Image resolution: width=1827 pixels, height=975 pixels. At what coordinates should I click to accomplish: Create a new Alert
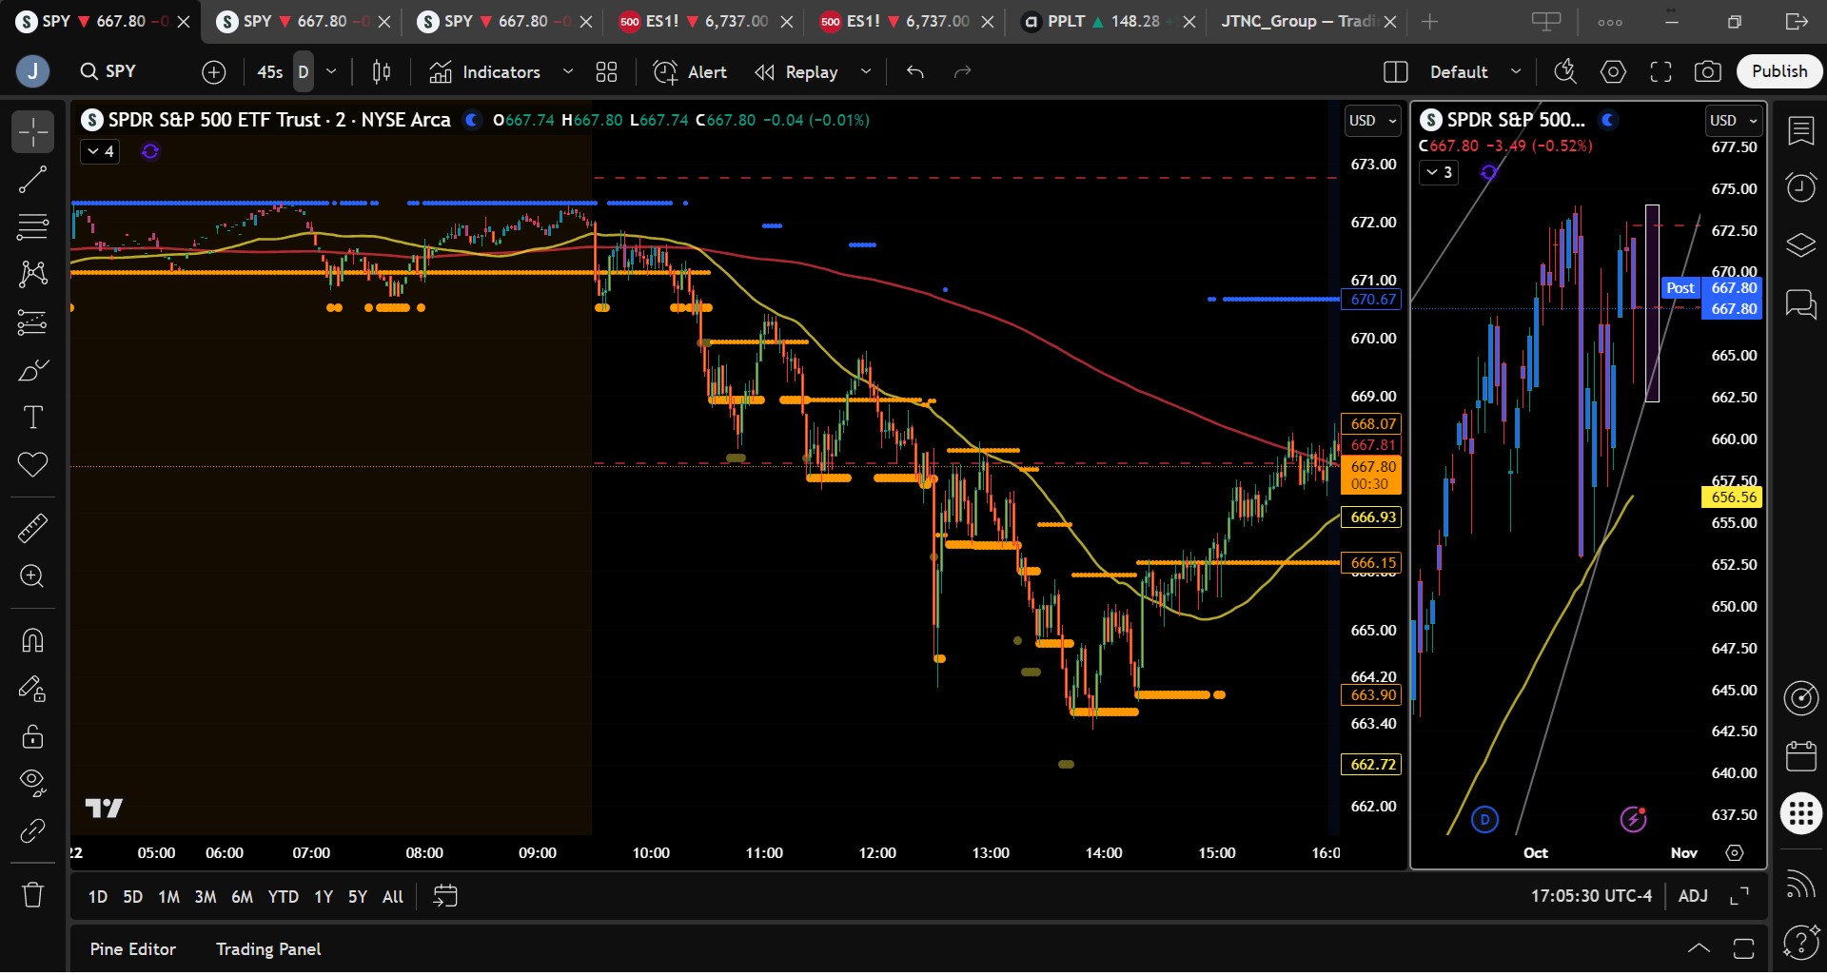690,71
